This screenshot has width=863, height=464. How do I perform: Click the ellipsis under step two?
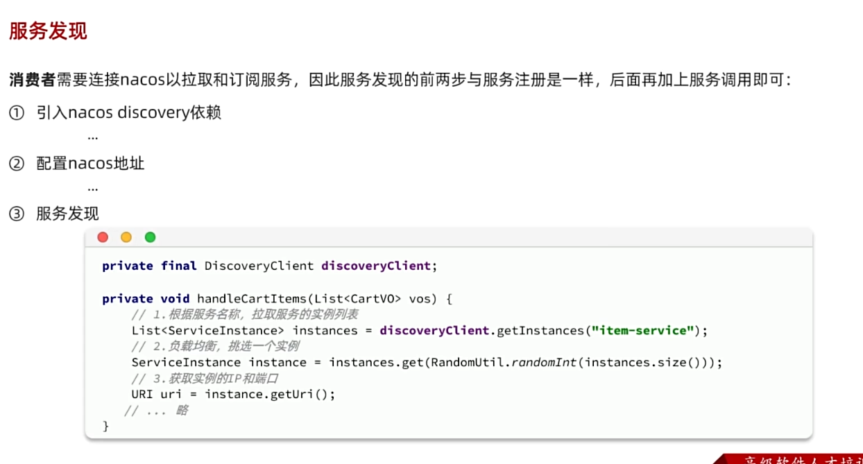point(93,188)
